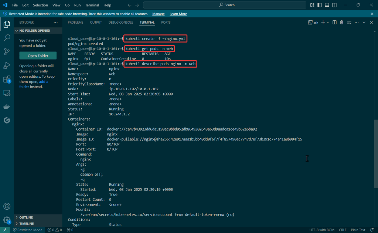Collapse the NO FOLDER OPENED section

pos(34,31)
